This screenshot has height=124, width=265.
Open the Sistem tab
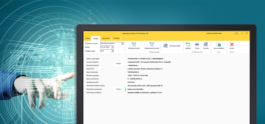pos(87,38)
